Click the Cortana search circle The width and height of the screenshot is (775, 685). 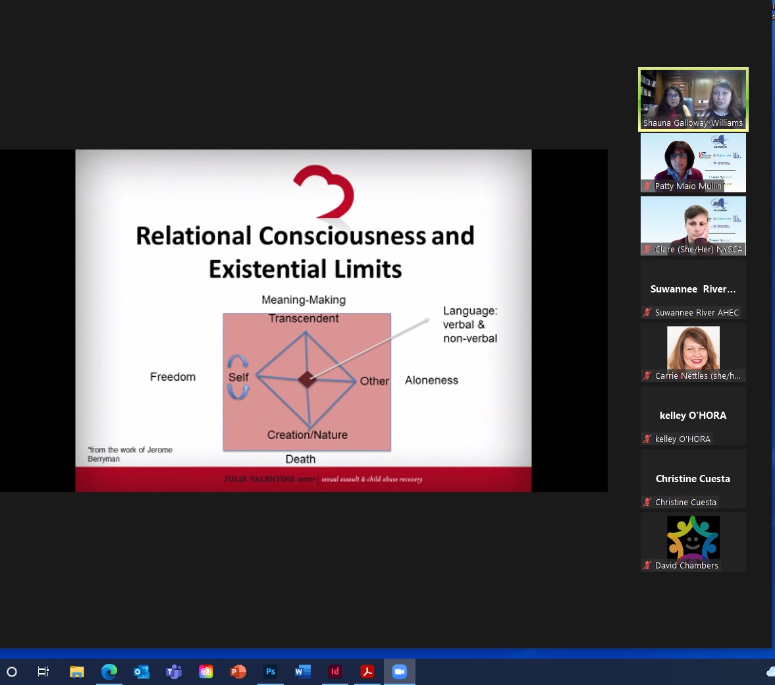(12, 671)
